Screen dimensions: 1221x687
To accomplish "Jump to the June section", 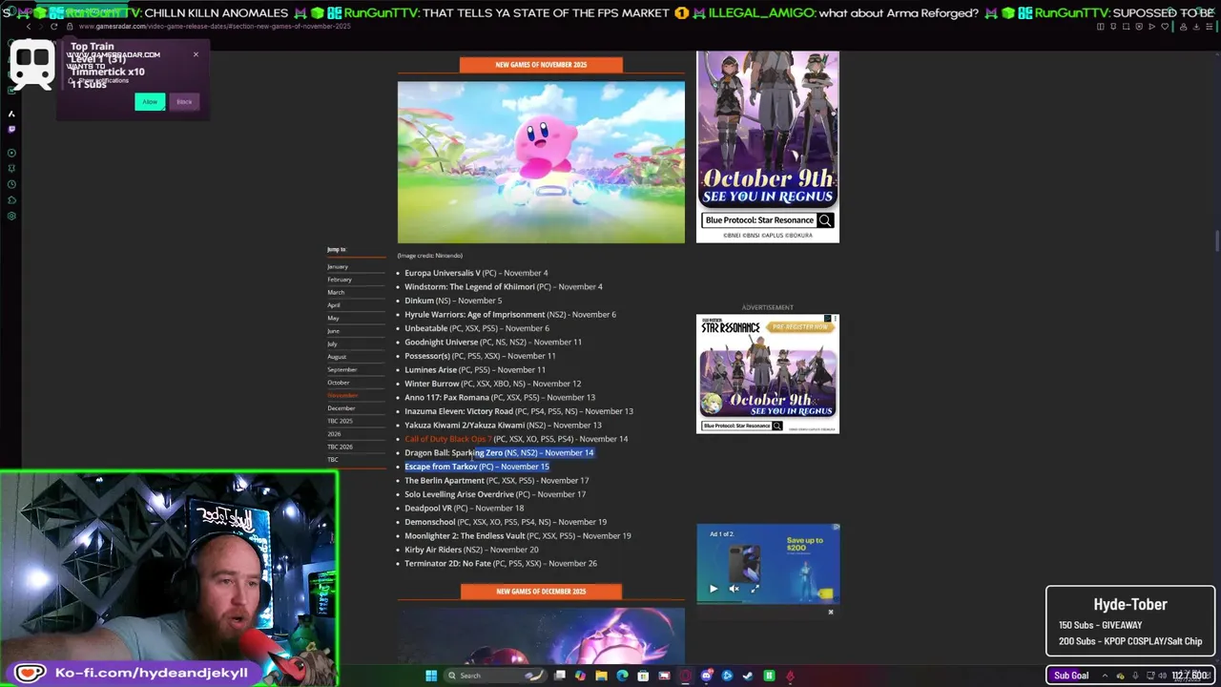I will point(334,331).
